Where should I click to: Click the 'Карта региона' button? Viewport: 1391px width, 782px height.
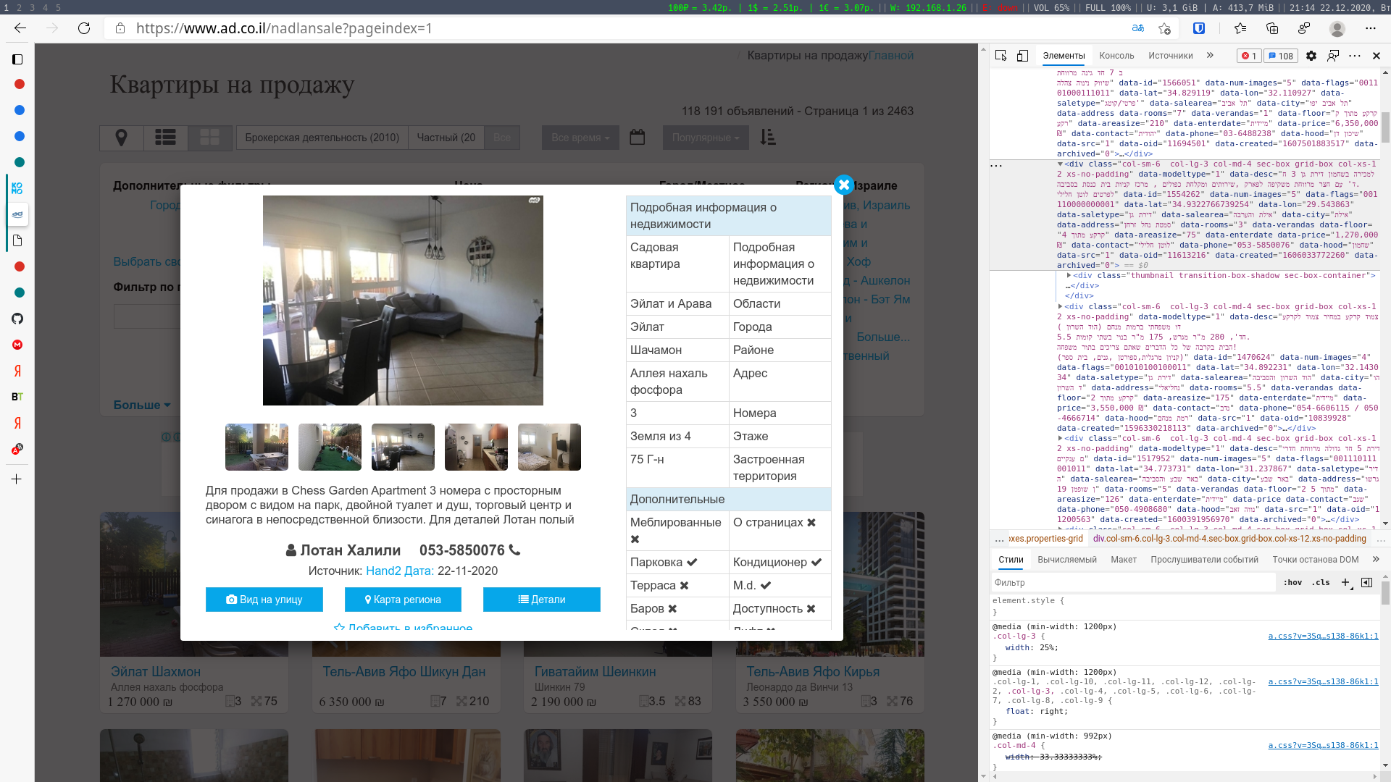403,600
